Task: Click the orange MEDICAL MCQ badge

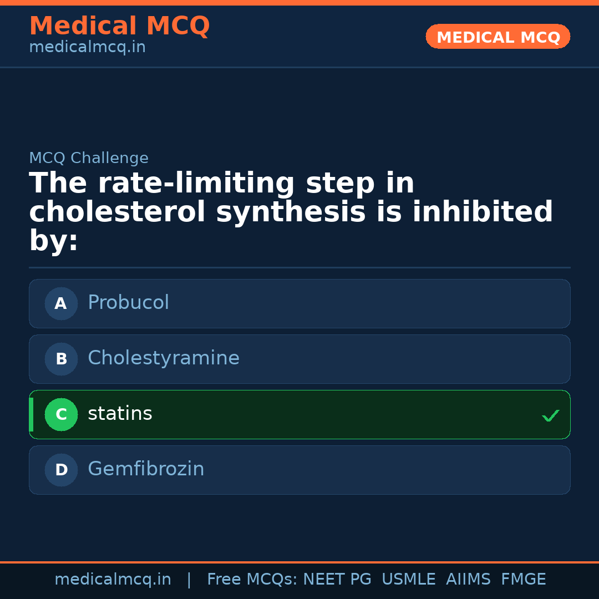Action: (498, 37)
